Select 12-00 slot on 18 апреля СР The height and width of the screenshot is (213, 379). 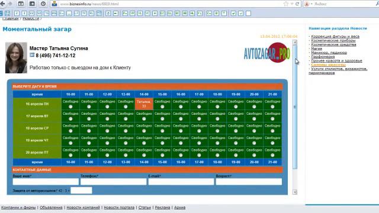[107, 131]
